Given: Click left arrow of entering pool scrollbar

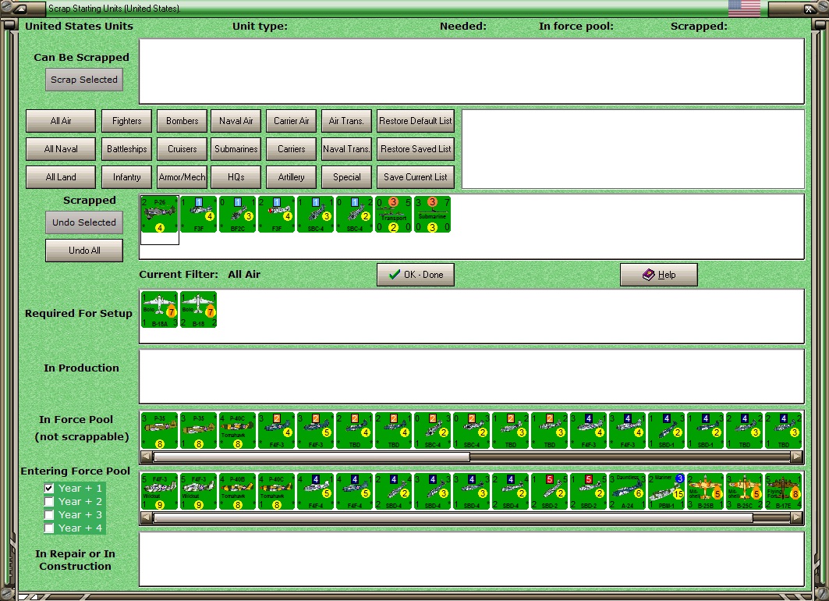Looking at the screenshot, I should [147, 518].
